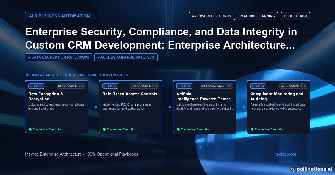335x175 pixels.
Task: Click the green status dot in Step 03 card
Action: coord(178,129)
